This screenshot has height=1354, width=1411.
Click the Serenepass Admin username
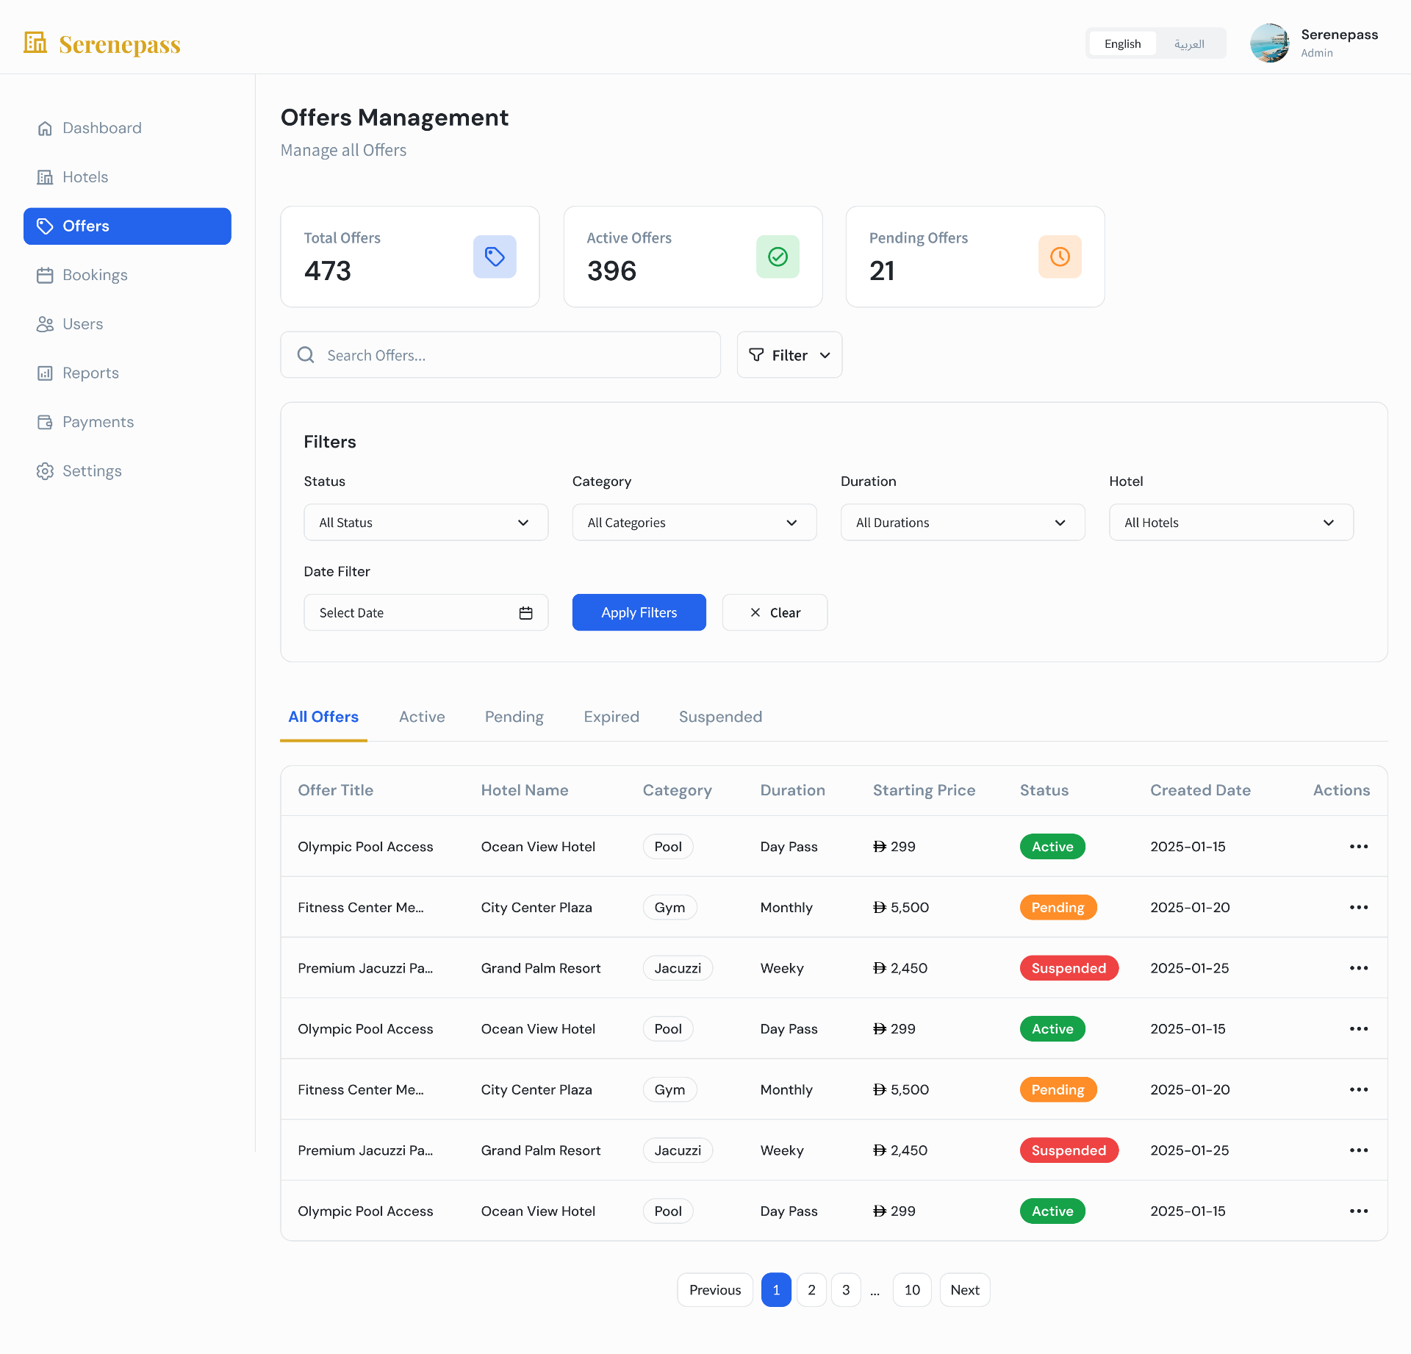point(1339,35)
